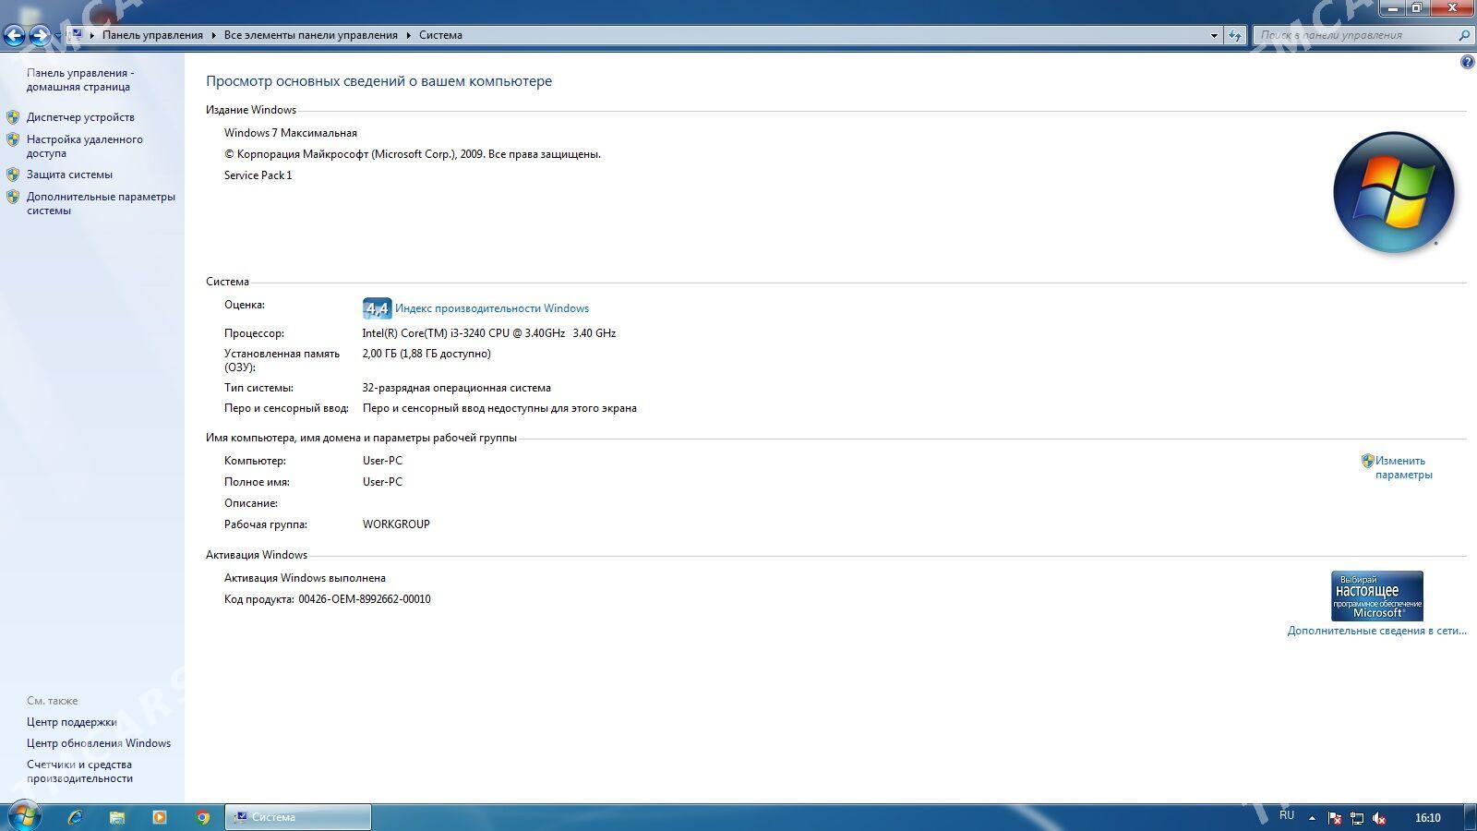Launch Google Chrome from the taskbar

202,817
